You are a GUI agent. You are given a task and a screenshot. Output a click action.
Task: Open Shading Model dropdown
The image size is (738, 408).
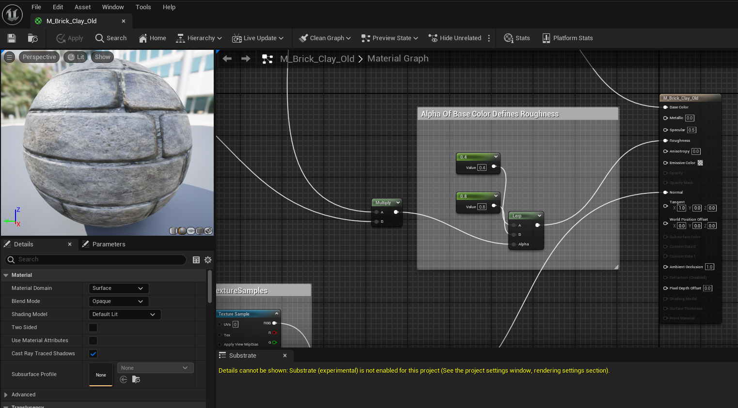[125, 314]
